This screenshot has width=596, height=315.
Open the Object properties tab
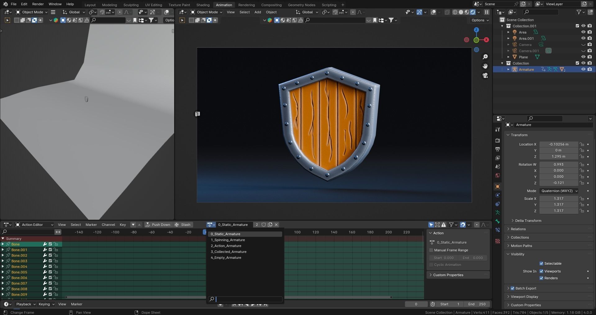coord(498,187)
